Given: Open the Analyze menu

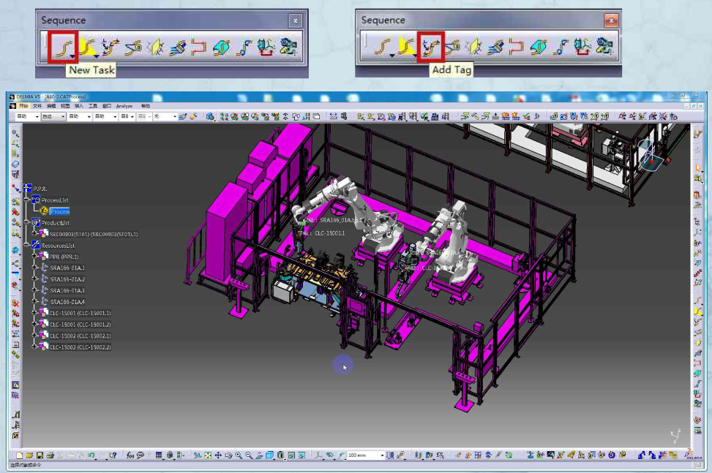Looking at the screenshot, I should [124, 106].
